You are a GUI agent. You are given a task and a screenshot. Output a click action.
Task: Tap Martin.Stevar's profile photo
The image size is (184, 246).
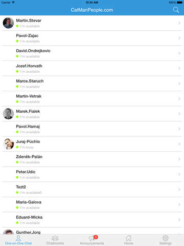(8, 23)
